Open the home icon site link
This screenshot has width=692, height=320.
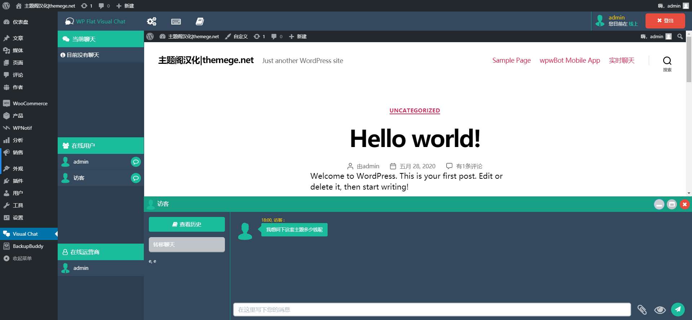[x=19, y=6]
